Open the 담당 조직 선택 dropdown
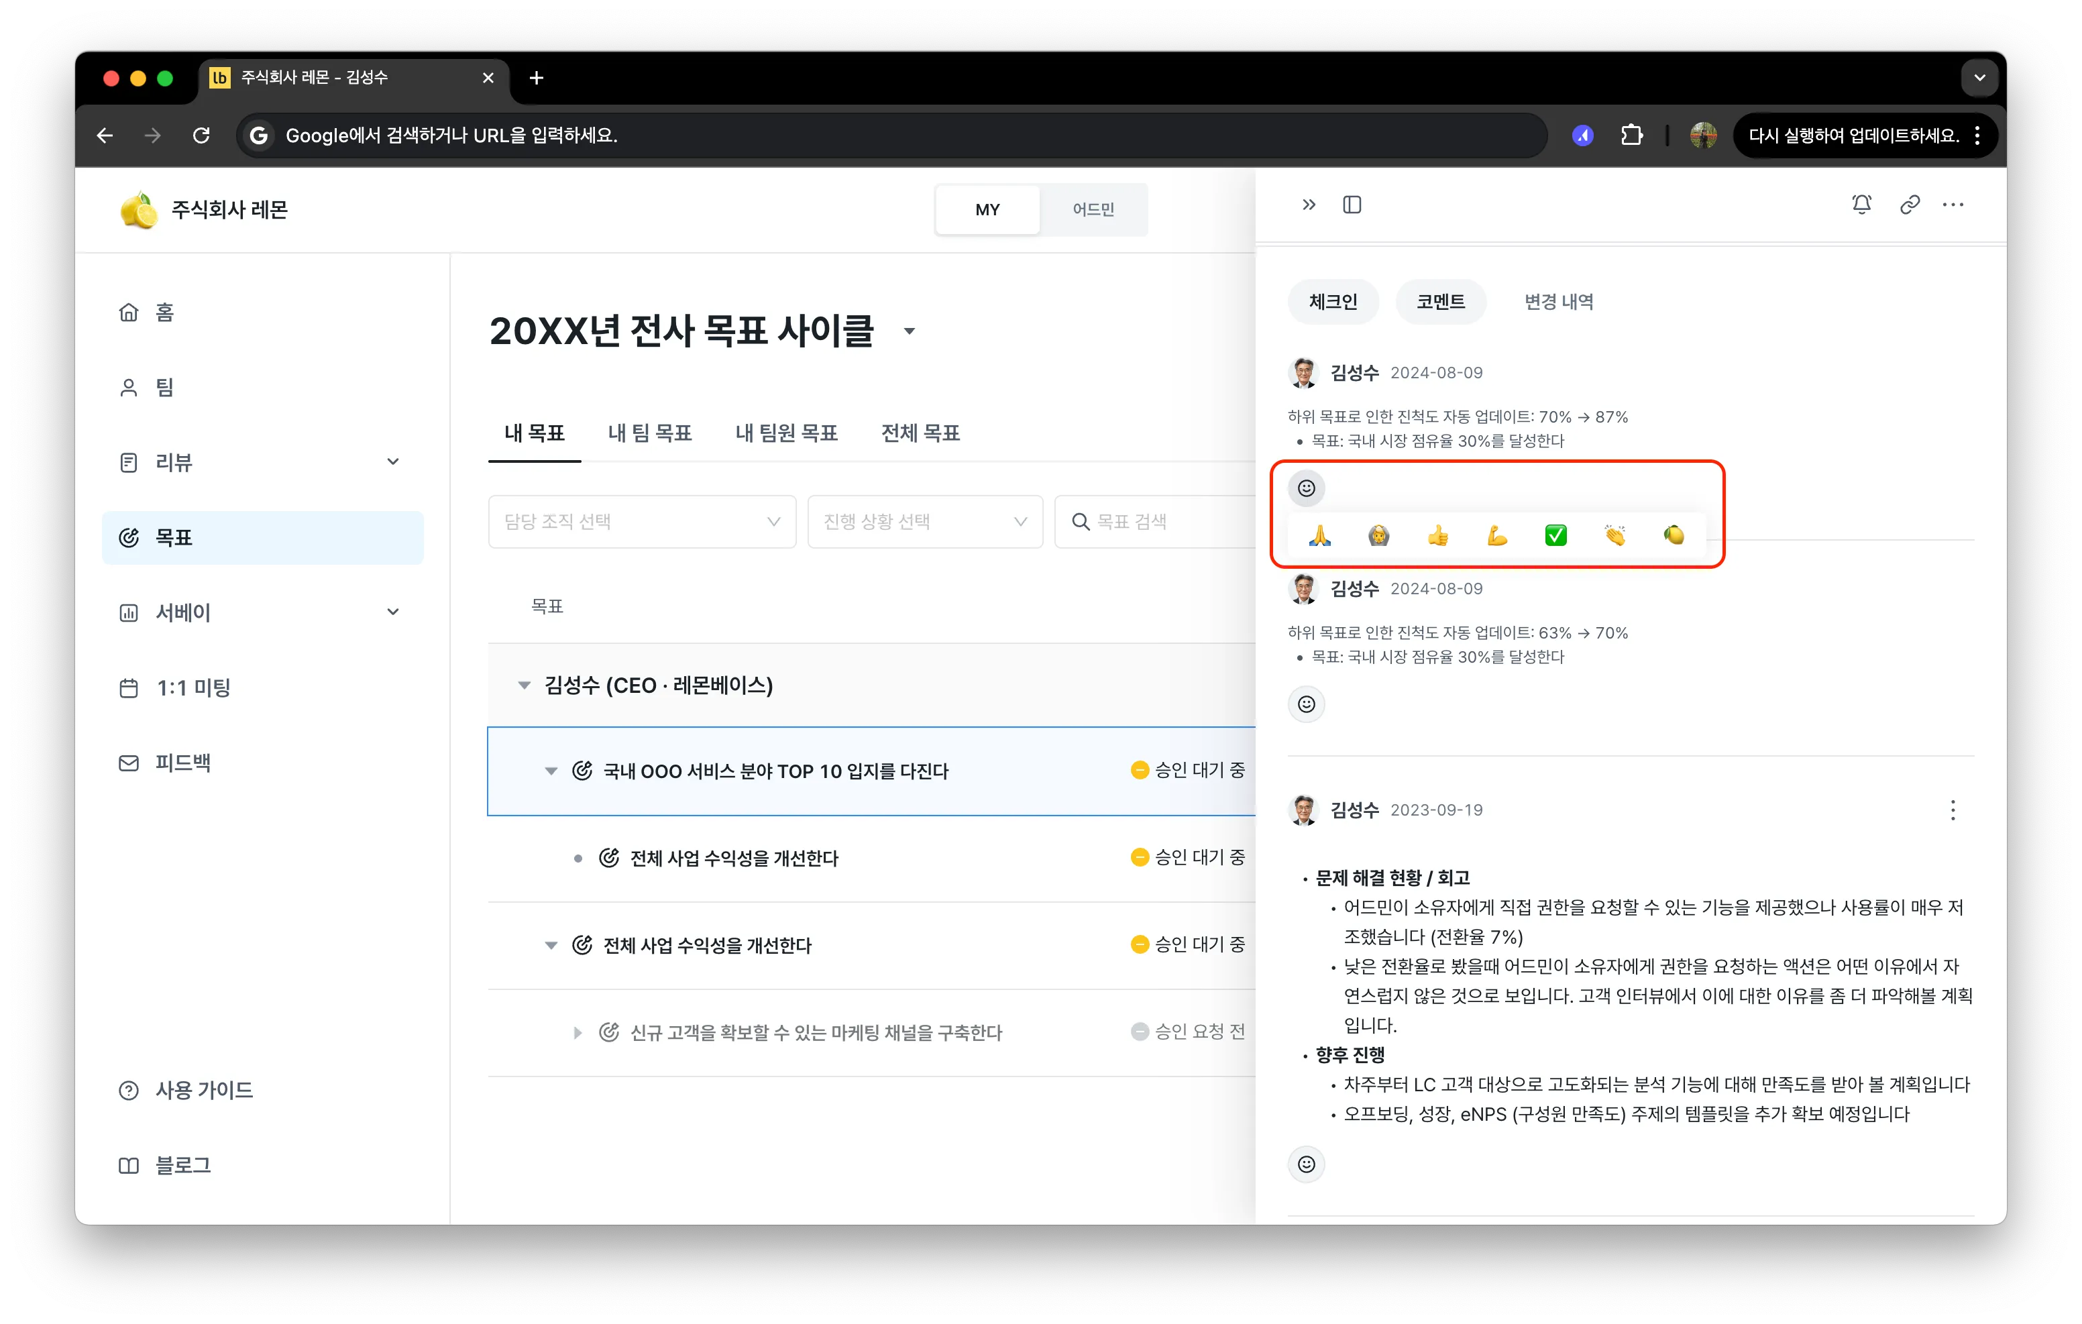Viewport: 2082px width, 1324px height. click(641, 521)
